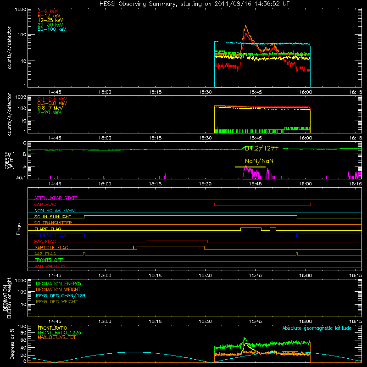The image size is (367, 367).
Task: Select the A4Z_FLAG label
Action: pos(45,254)
